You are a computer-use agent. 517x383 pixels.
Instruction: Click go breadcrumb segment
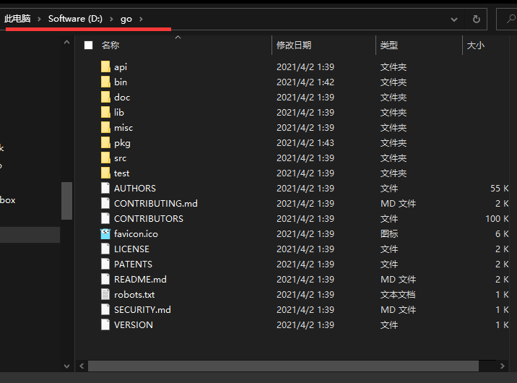pos(126,19)
